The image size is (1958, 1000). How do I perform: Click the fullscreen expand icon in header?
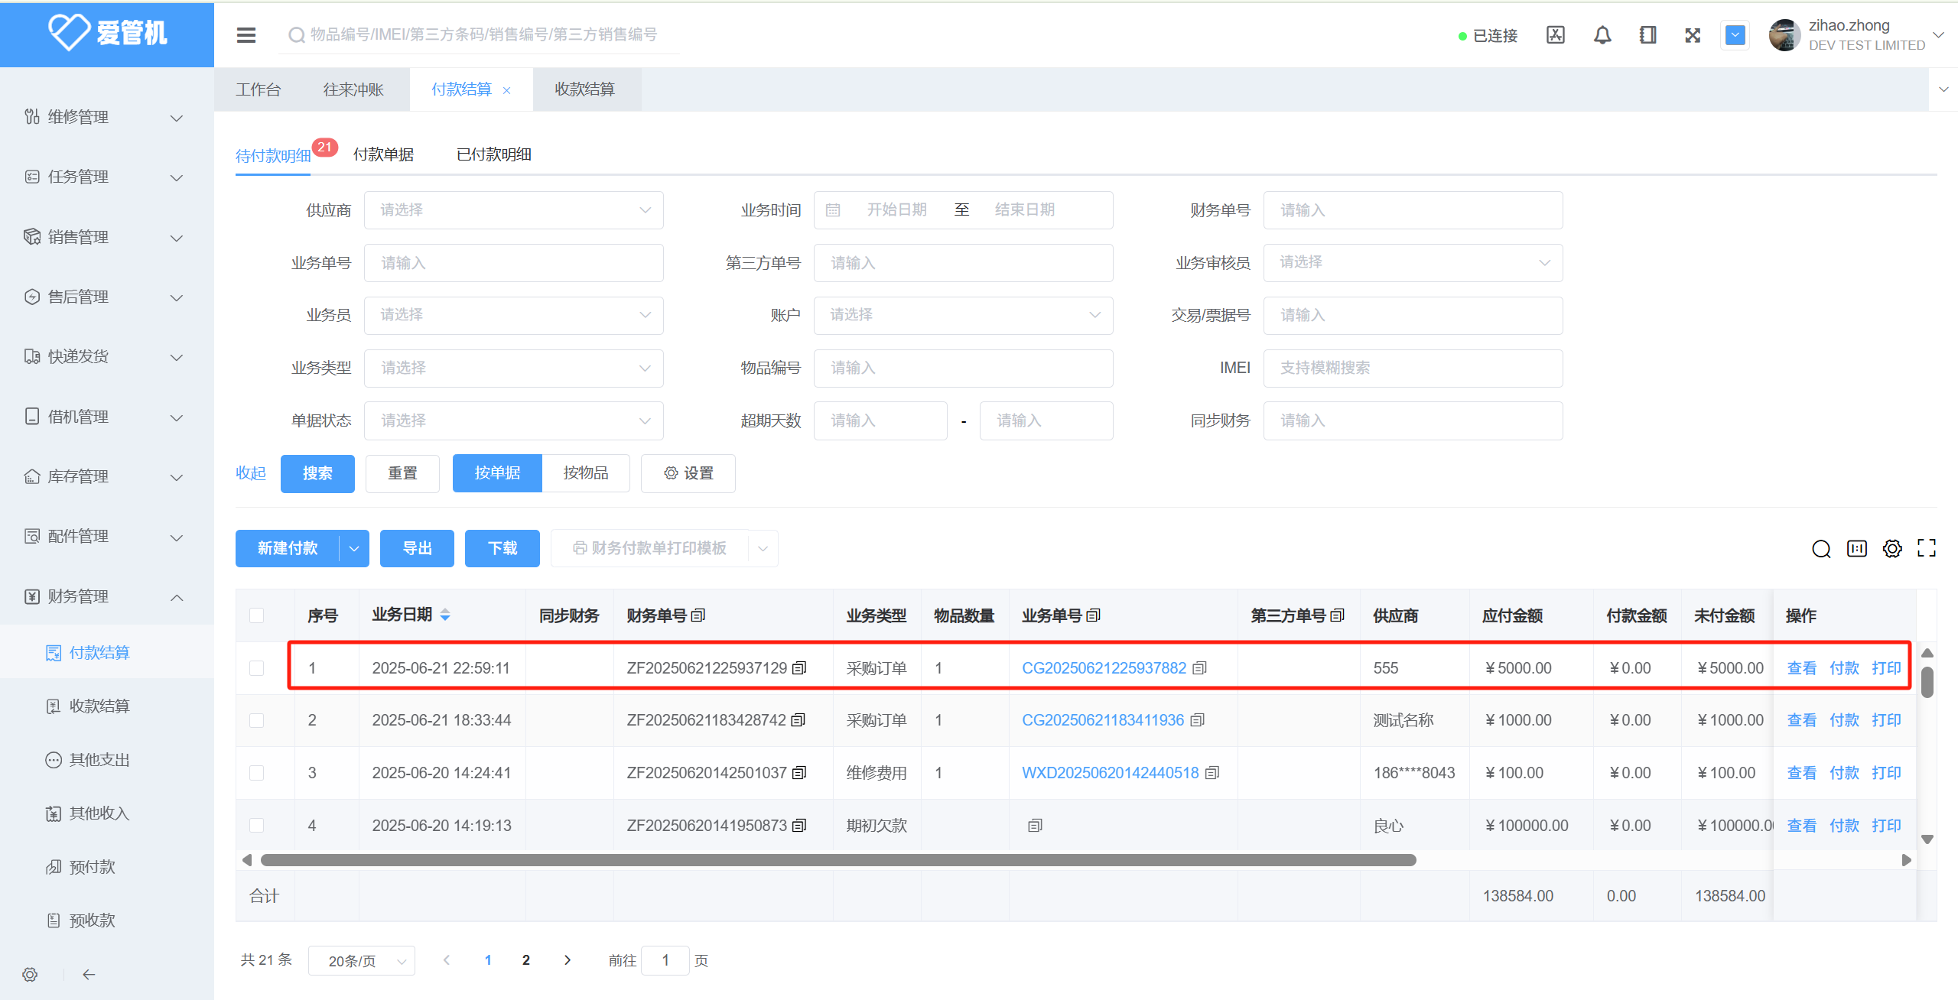pyautogui.click(x=1693, y=35)
